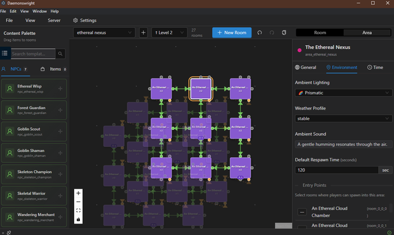394x235 pixels.
Task: Open the Level 2 dropdown
Action: click(x=169, y=33)
